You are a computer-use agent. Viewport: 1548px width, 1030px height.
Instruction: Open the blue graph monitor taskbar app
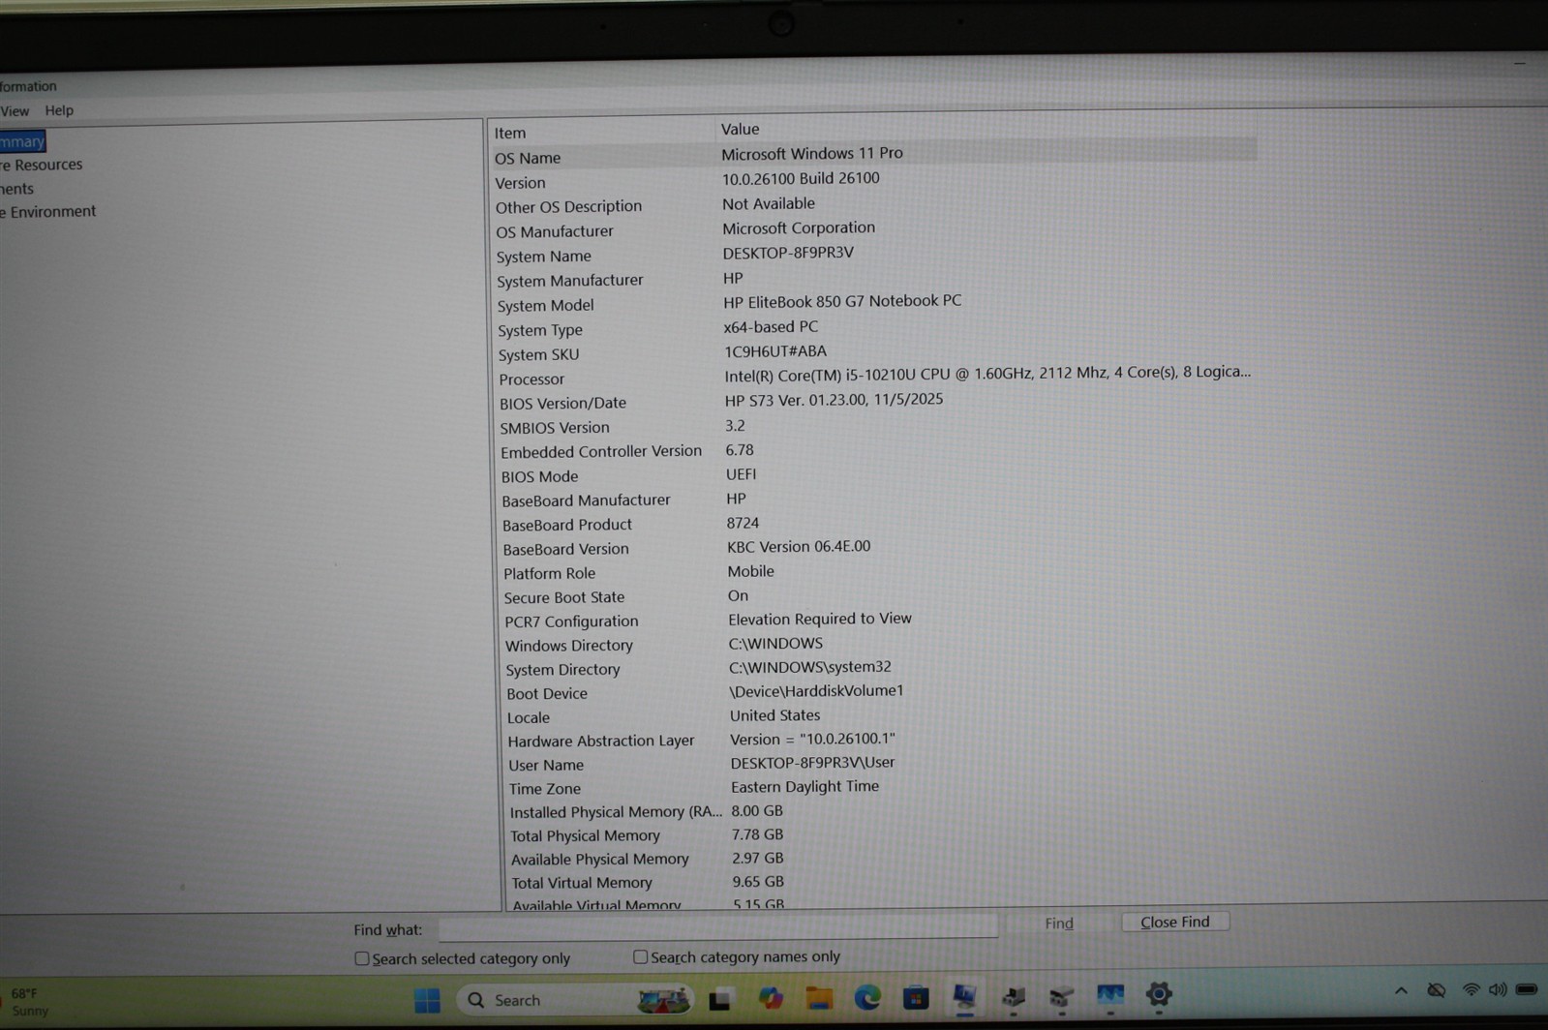1110,995
